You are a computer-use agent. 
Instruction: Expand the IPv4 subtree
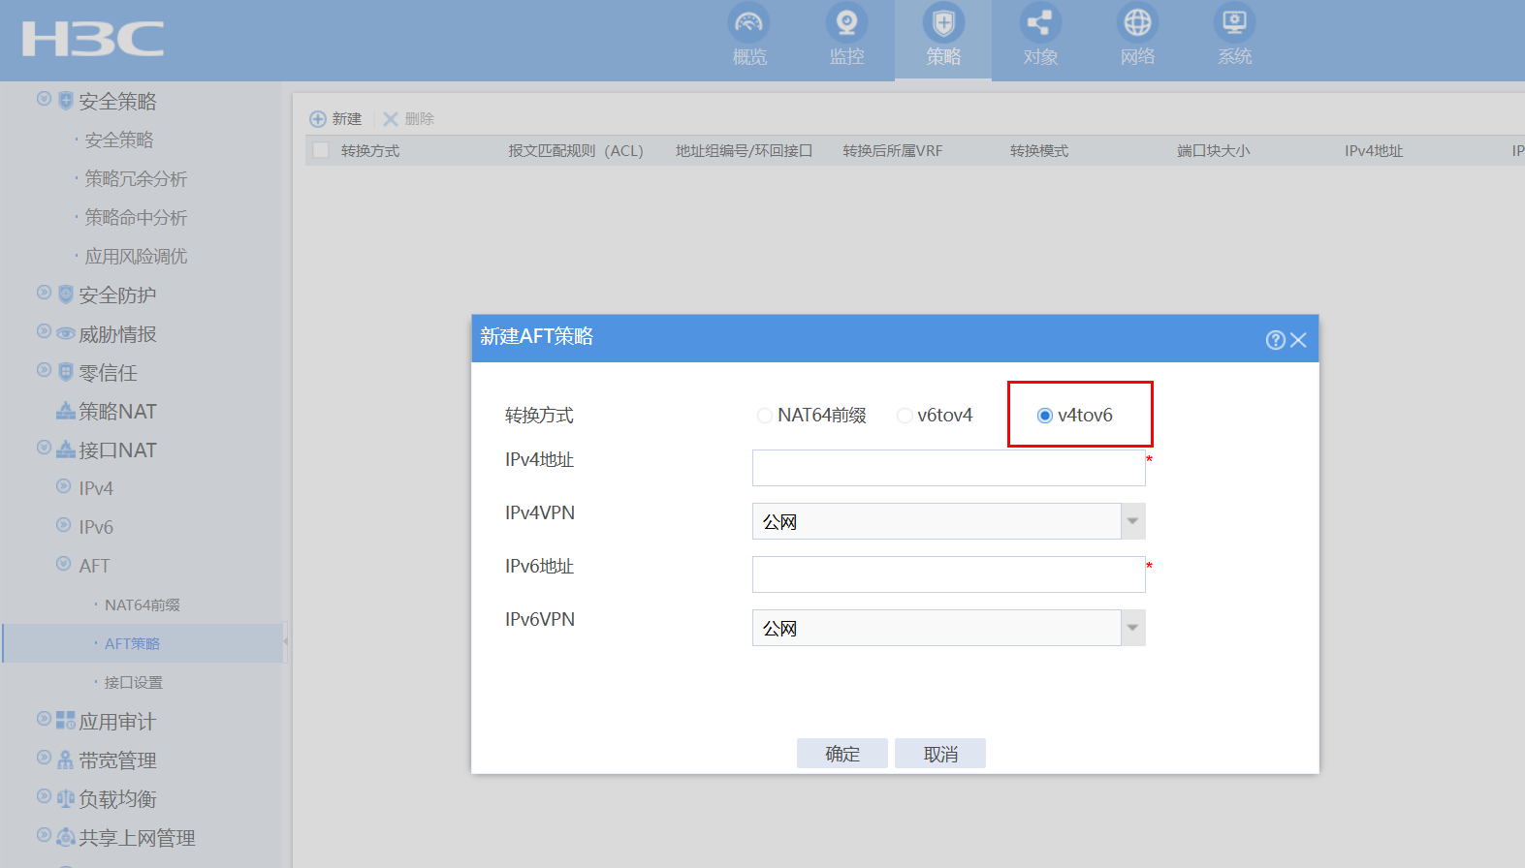[63, 486]
